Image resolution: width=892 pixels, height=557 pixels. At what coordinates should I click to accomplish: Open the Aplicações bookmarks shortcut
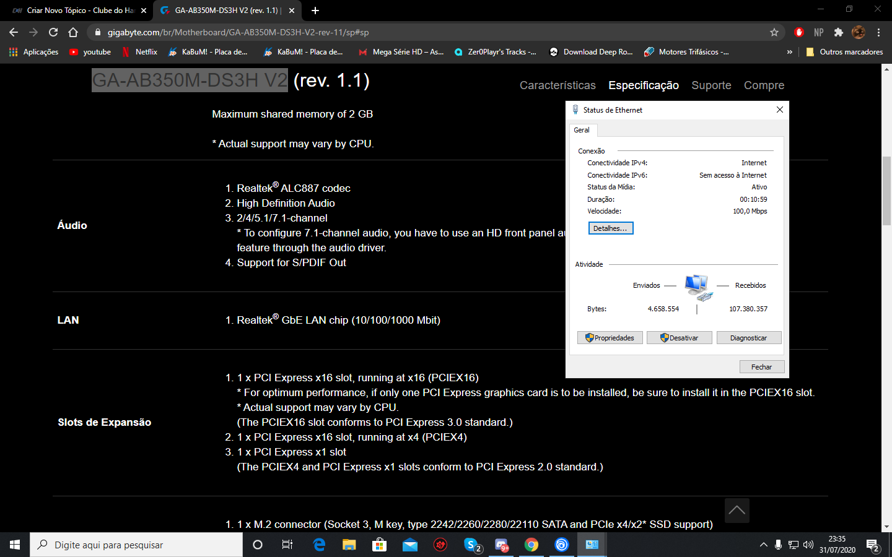point(34,52)
